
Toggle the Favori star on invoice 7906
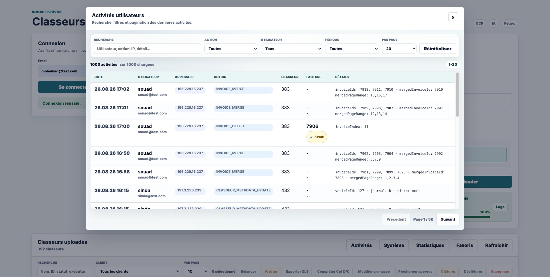(x=317, y=137)
